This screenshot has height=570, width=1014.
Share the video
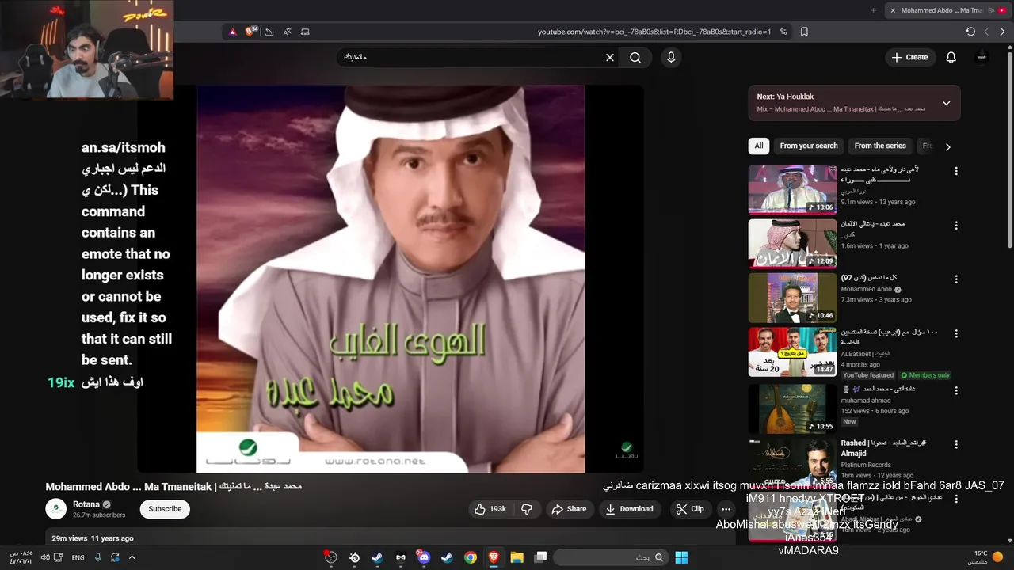569,509
